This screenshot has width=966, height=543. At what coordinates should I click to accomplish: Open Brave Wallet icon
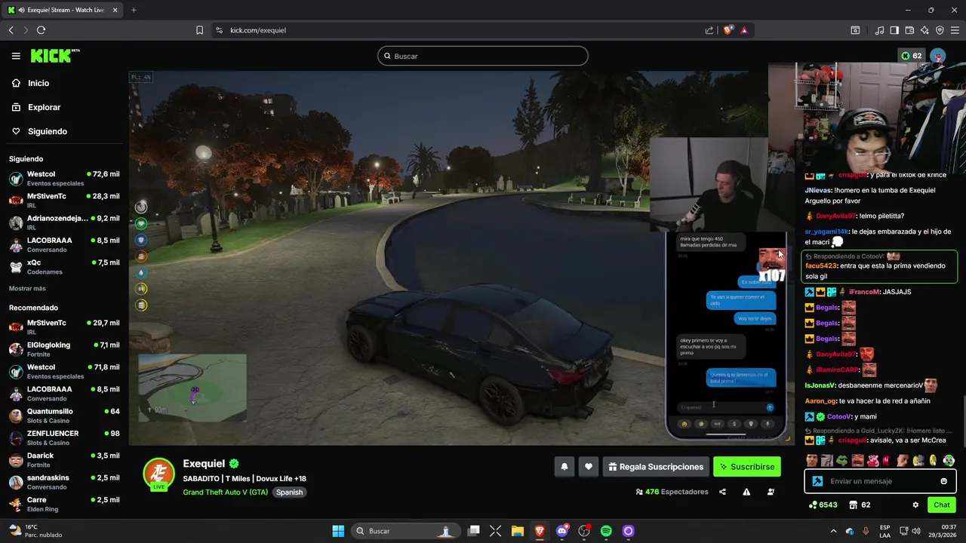coord(909,30)
